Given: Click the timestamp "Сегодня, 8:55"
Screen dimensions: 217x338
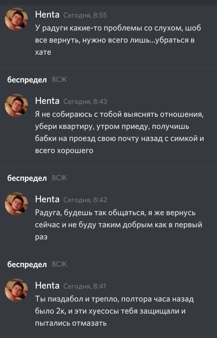Looking at the screenshot, I should (x=85, y=15).
